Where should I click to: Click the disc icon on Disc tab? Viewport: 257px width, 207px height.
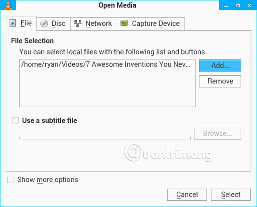tap(44, 24)
